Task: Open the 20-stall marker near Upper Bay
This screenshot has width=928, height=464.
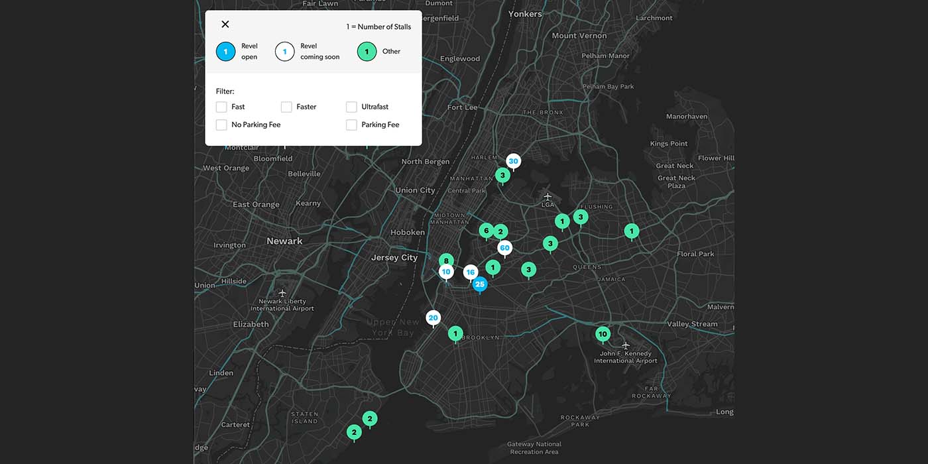Action: tap(433, 317)
